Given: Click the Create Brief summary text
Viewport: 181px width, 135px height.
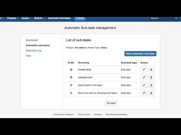Looking at the screenshot, I should point(84,70).
